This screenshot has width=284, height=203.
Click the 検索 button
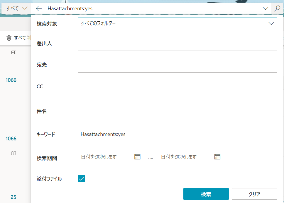[x=206, y=194]
